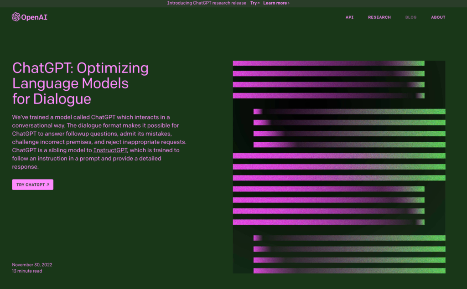Click the OpenAI logo
The image size is (467, 289).
[30, 17]
